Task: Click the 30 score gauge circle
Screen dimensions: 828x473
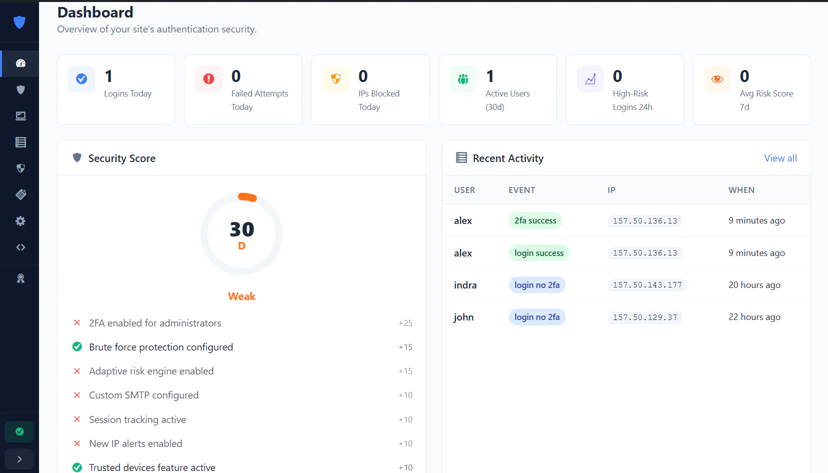Action: click(242, 234)
